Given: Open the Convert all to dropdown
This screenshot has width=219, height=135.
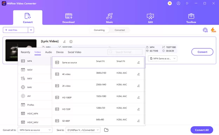Looking at the screenshot, I should [35, 130].
